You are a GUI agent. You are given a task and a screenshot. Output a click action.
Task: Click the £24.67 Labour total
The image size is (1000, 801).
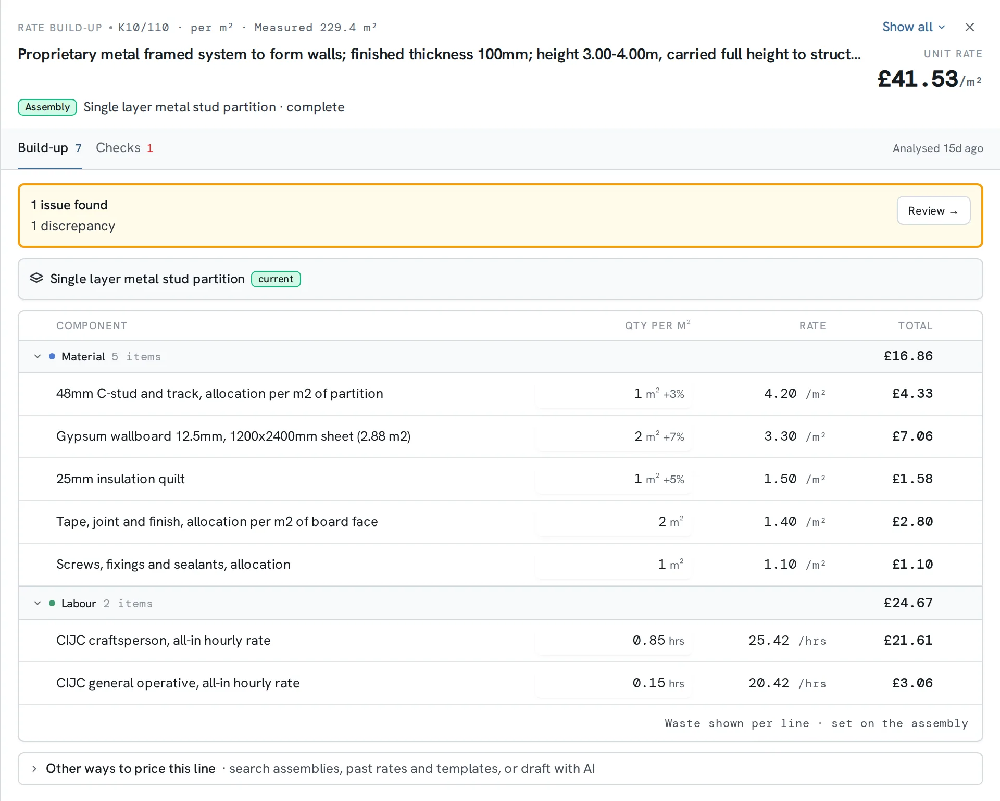(908, 603)
